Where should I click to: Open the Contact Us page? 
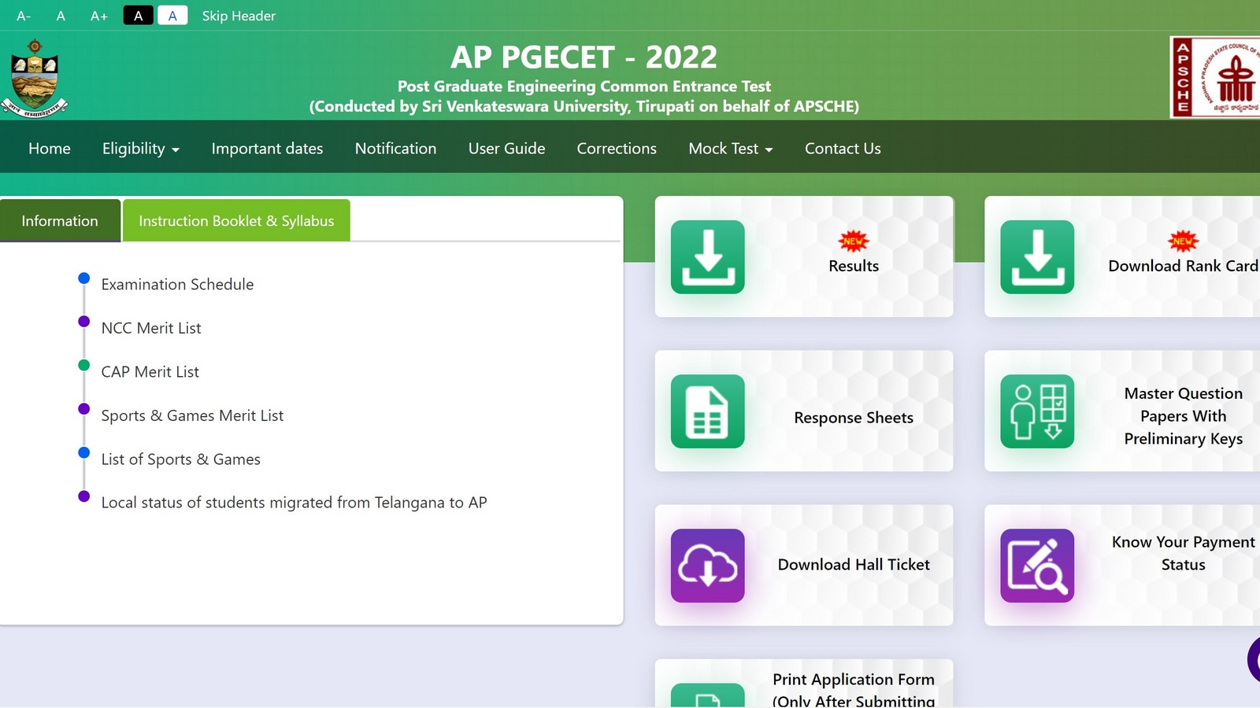pyautogui.click(x=843, y=149)
